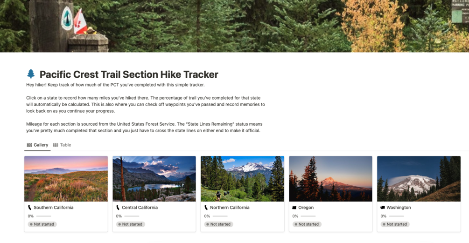
Task: Click Oregon's 0% progress bar
Action: point(308,216)
